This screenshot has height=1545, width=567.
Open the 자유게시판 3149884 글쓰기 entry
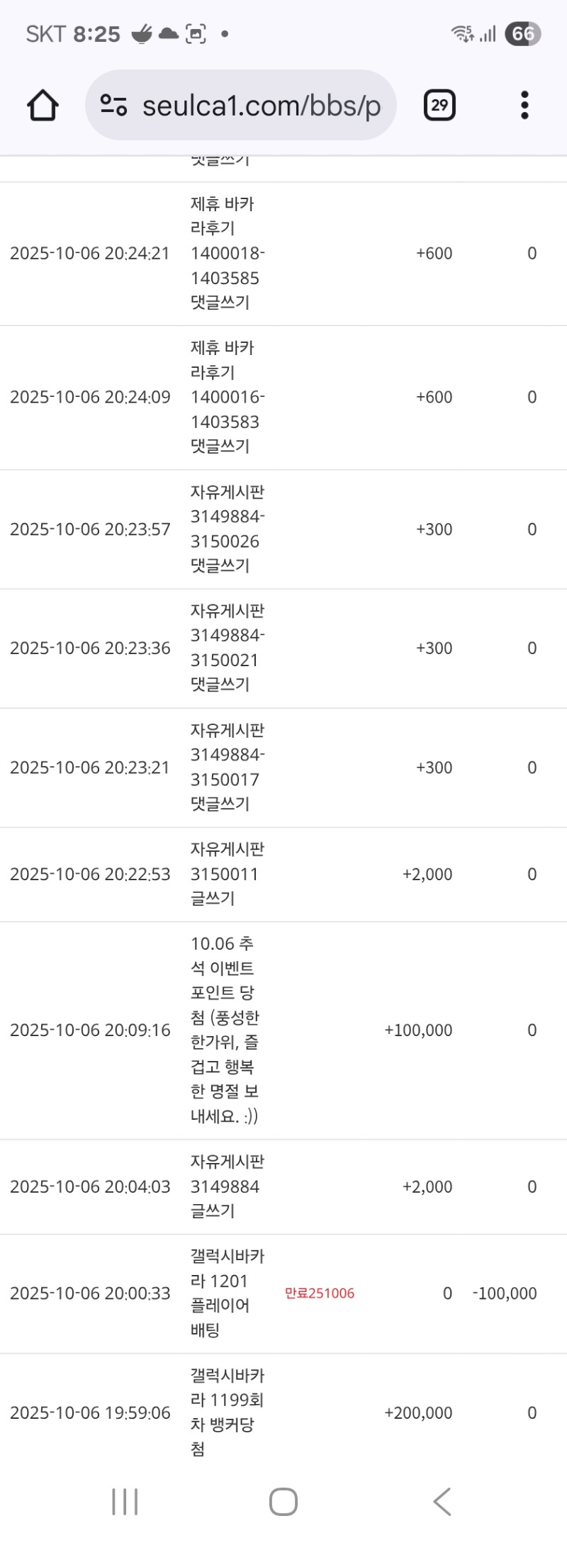click(x=227, y=1186)
